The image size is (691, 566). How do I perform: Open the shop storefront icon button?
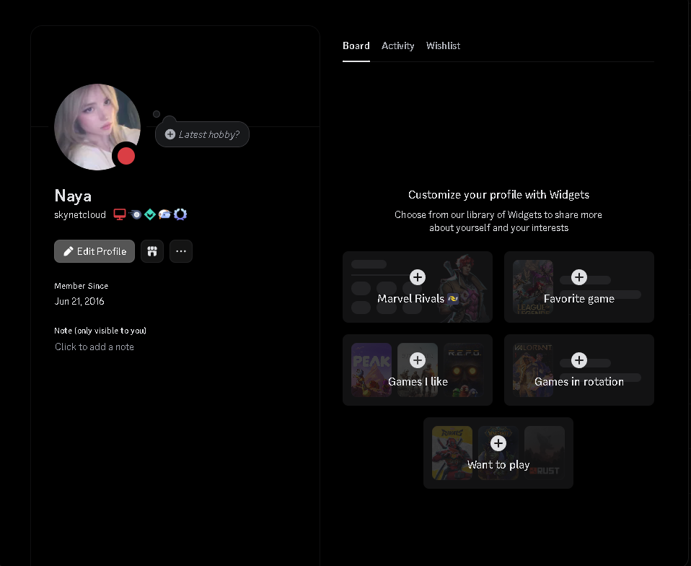pos(152,251)
